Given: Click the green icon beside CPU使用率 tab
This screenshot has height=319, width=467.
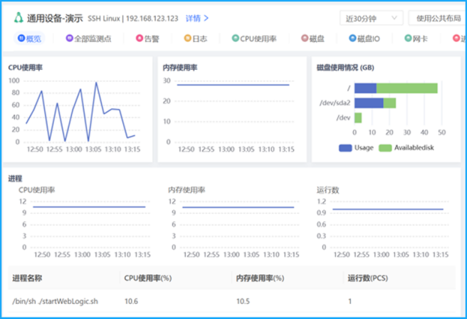Looking at the screenshot, I should tap(236, 38).
